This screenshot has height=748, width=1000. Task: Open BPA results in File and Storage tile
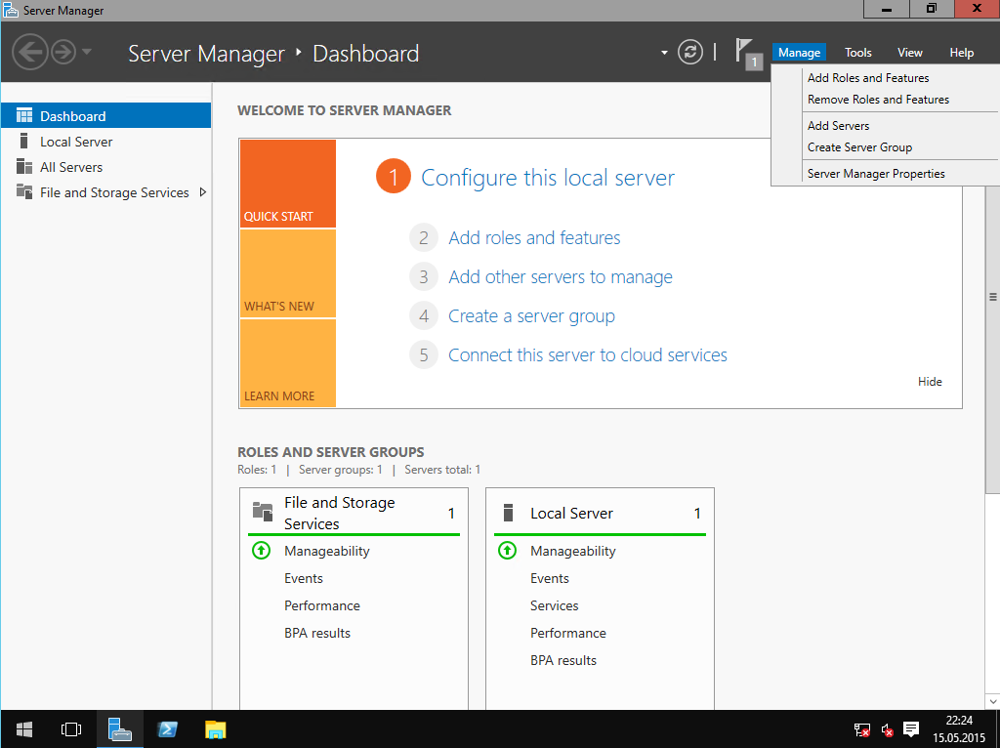(x=317, y=633)
